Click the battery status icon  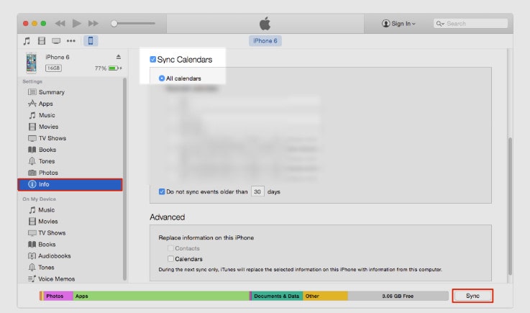[114, 68]
